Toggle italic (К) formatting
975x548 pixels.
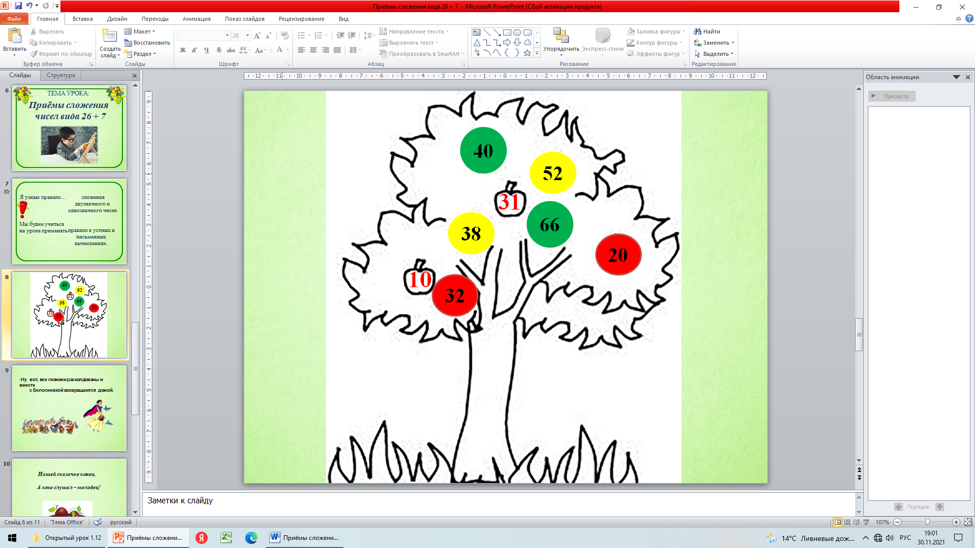[194, 50]
